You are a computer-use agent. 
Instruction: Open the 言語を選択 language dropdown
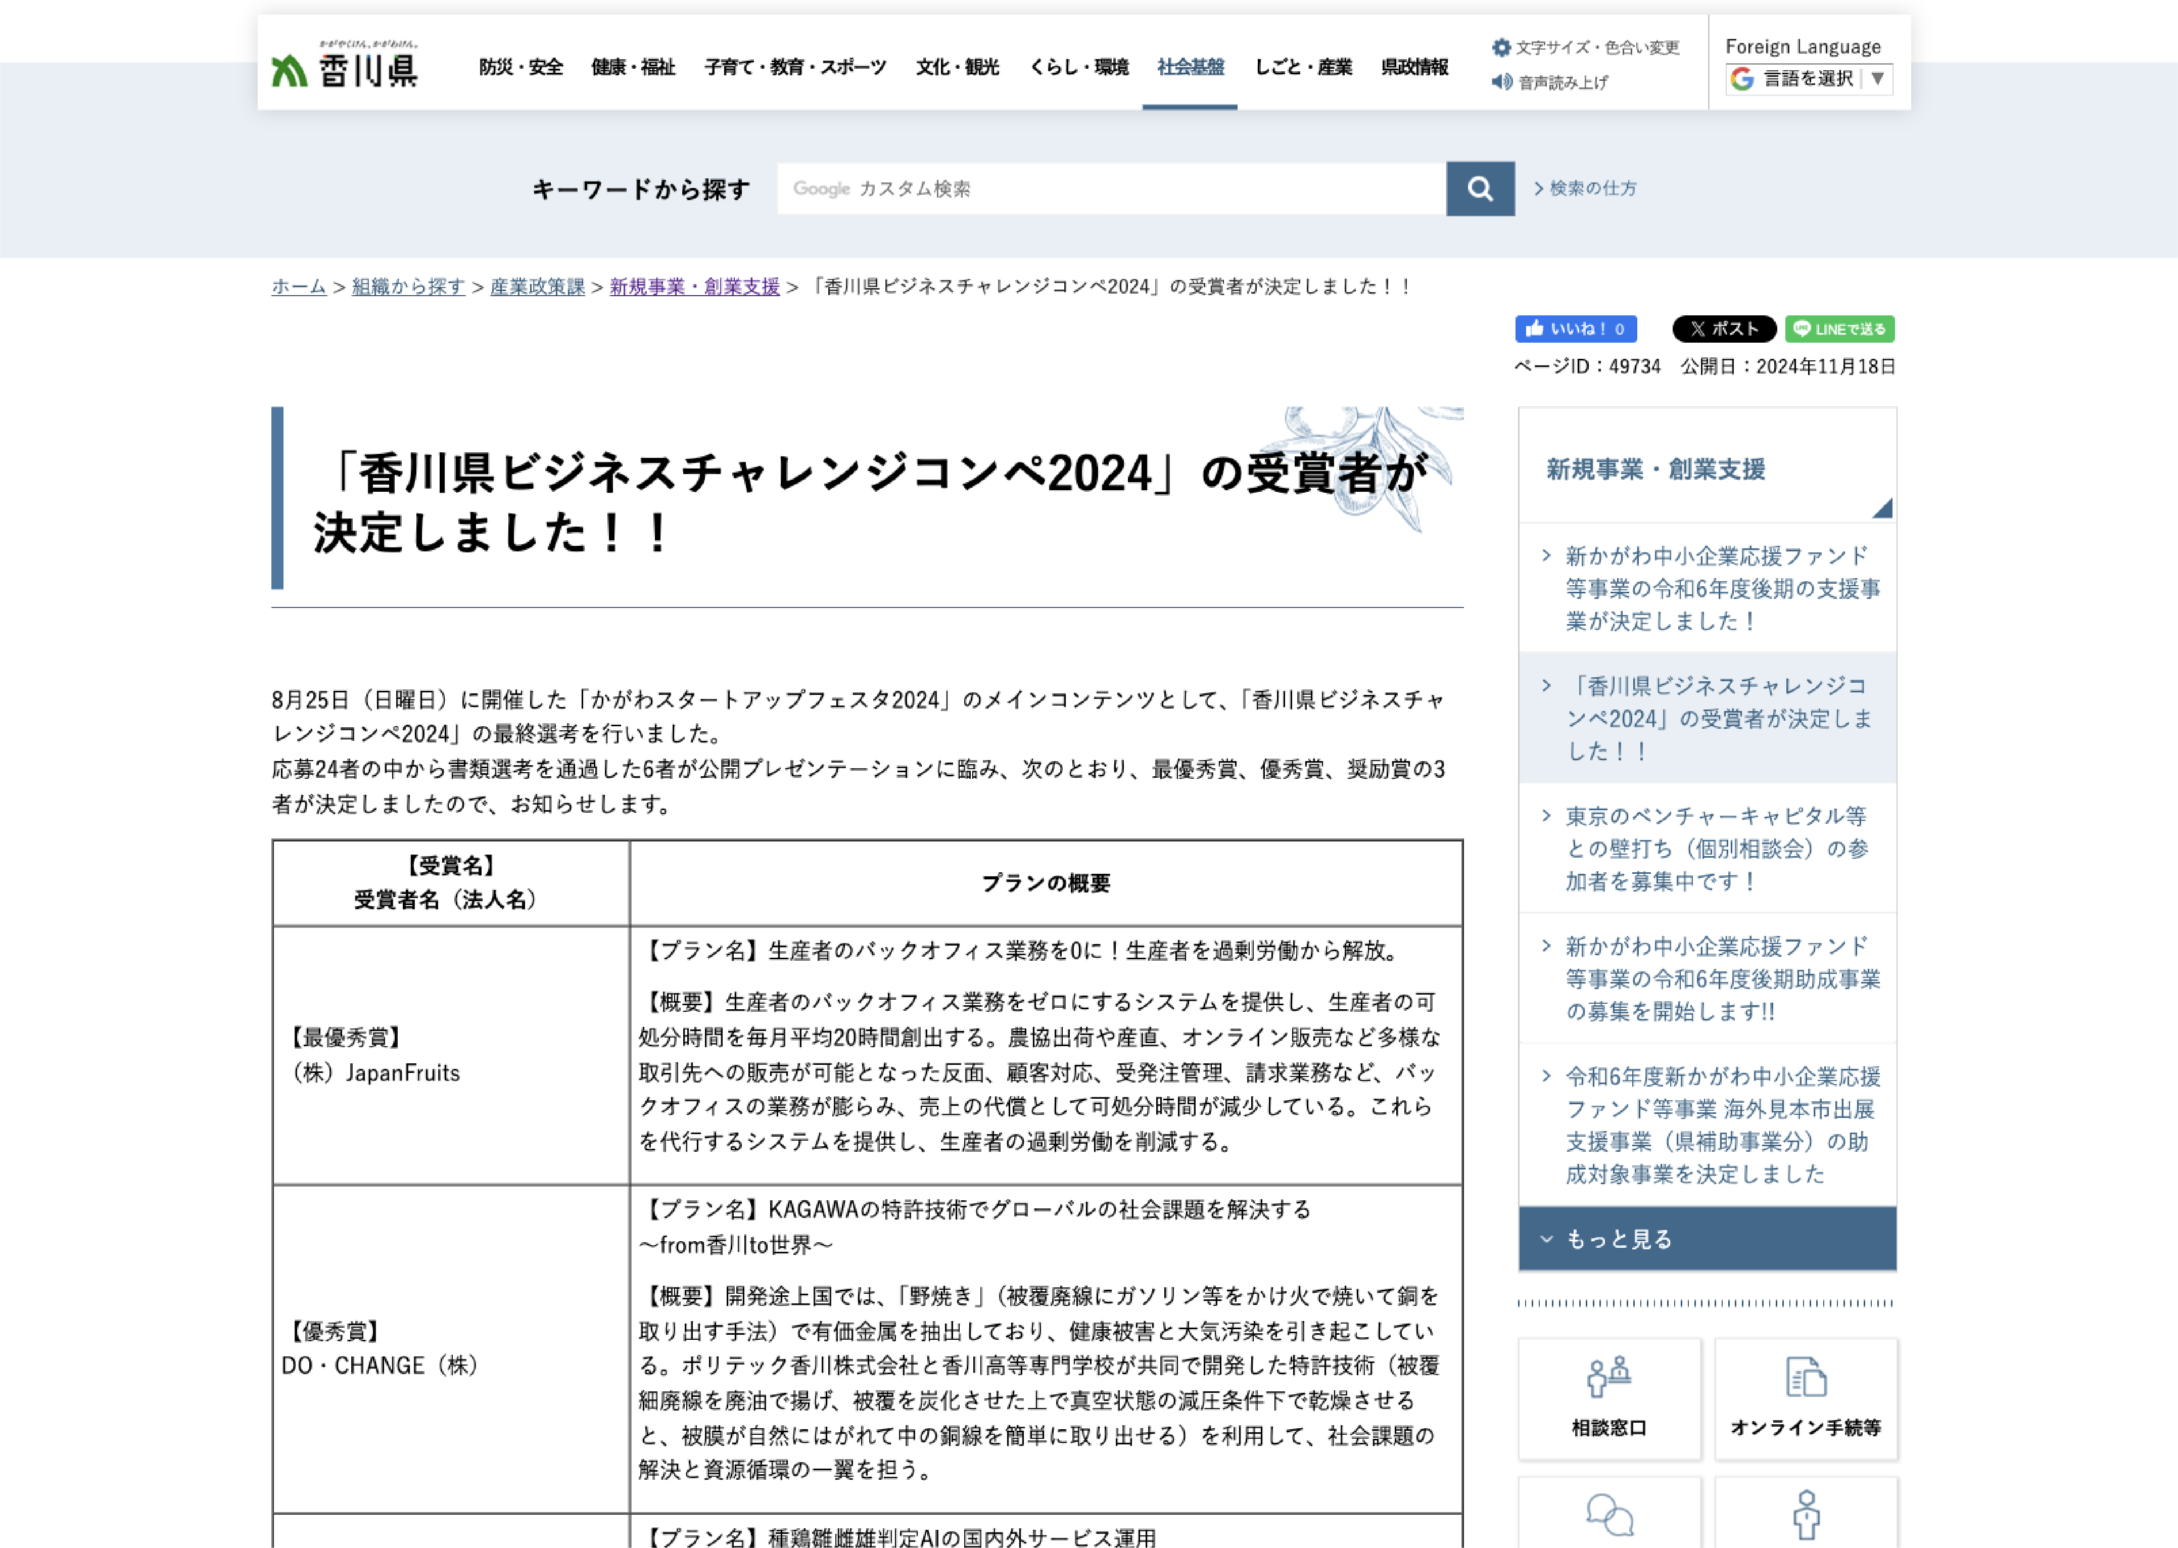click(x=1809, y=79)
